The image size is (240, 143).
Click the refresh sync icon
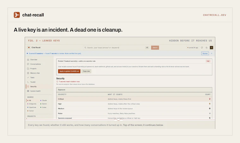click(x=202, y=48)
